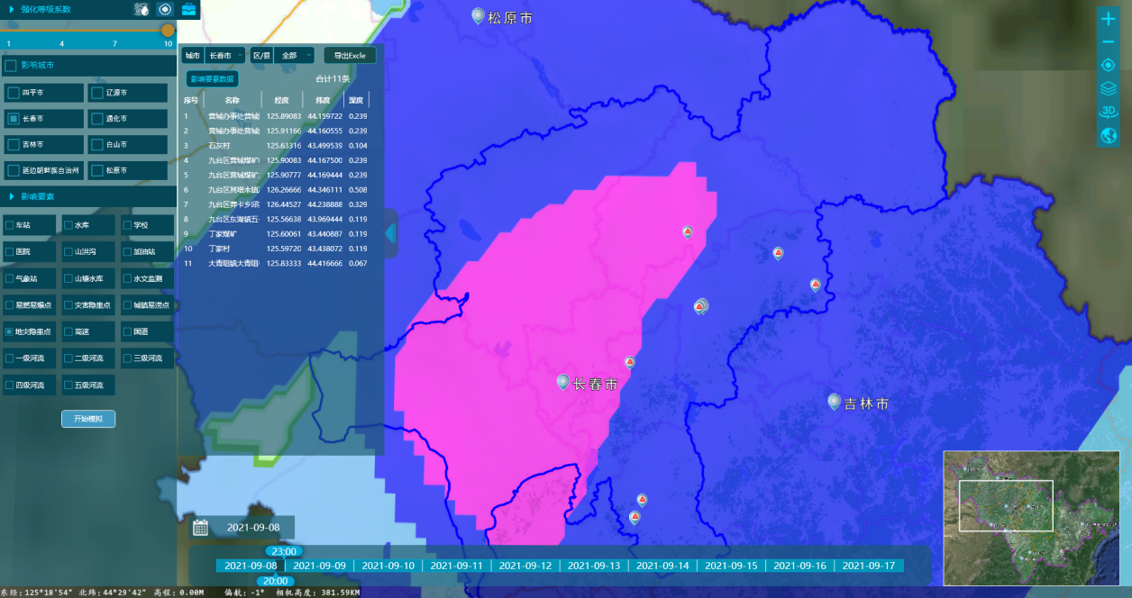Image resolution: width=1132 pixels, height=598 pixels.
Task: Click the 吉林市 city pin
Action: [x=834, y=402]
